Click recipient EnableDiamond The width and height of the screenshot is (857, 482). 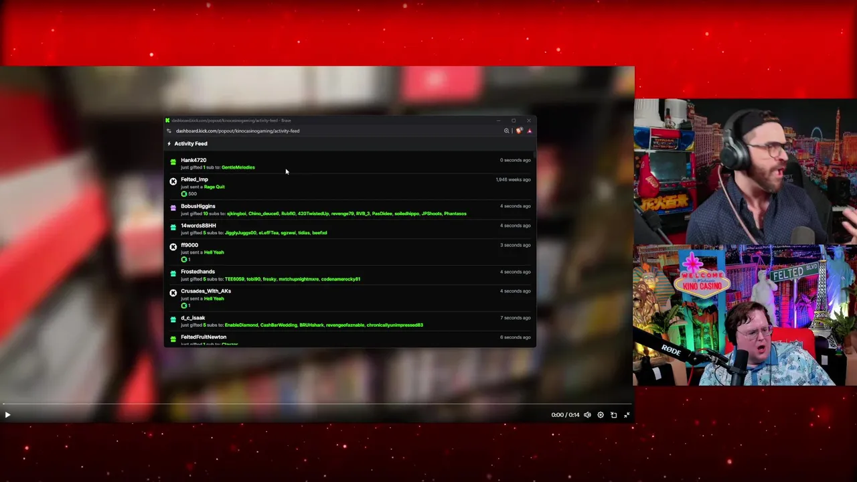pos(241,325)
